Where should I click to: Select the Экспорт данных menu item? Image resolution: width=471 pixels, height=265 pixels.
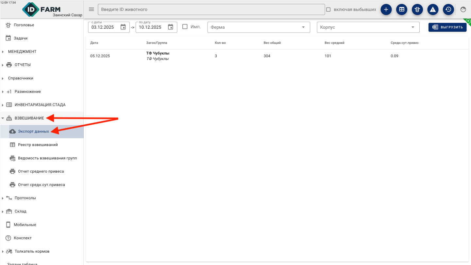(42, 132)
